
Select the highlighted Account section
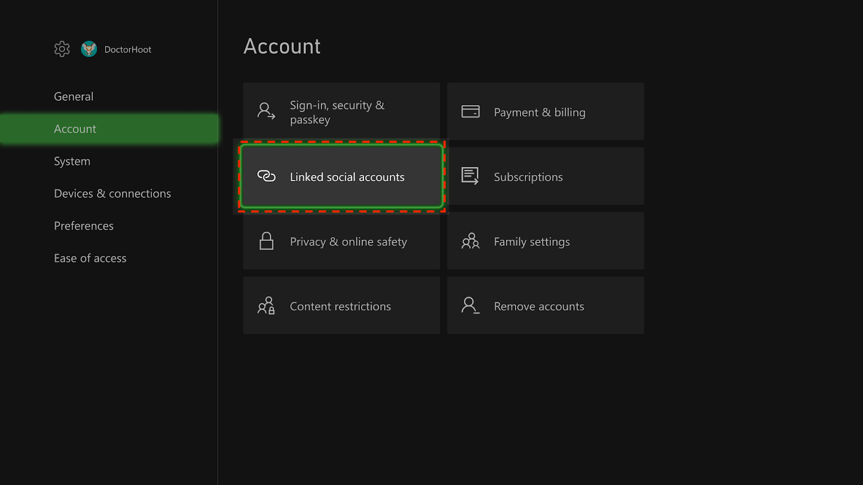(x=75, y=128)
